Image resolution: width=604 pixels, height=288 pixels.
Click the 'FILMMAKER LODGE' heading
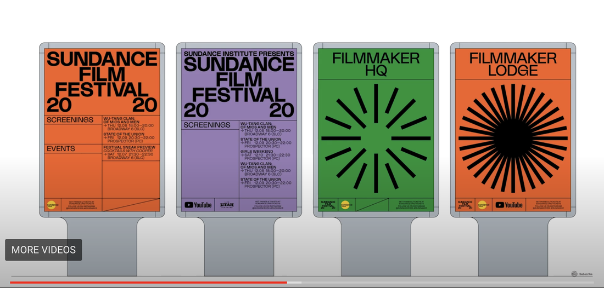pos(513,64)
